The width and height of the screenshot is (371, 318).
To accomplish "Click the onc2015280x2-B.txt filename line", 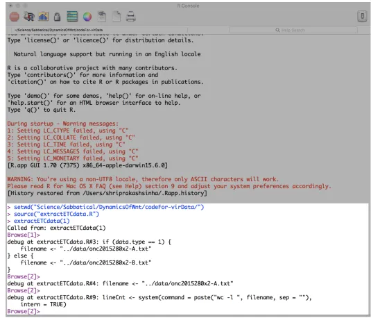I will tap(86, 262).
